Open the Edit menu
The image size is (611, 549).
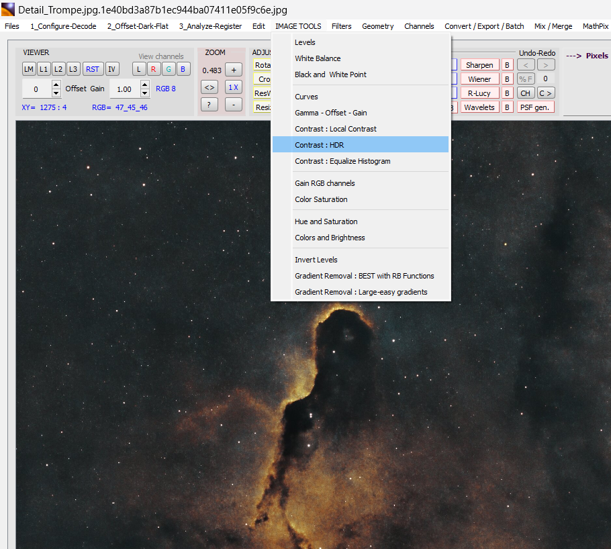(258, 26)
